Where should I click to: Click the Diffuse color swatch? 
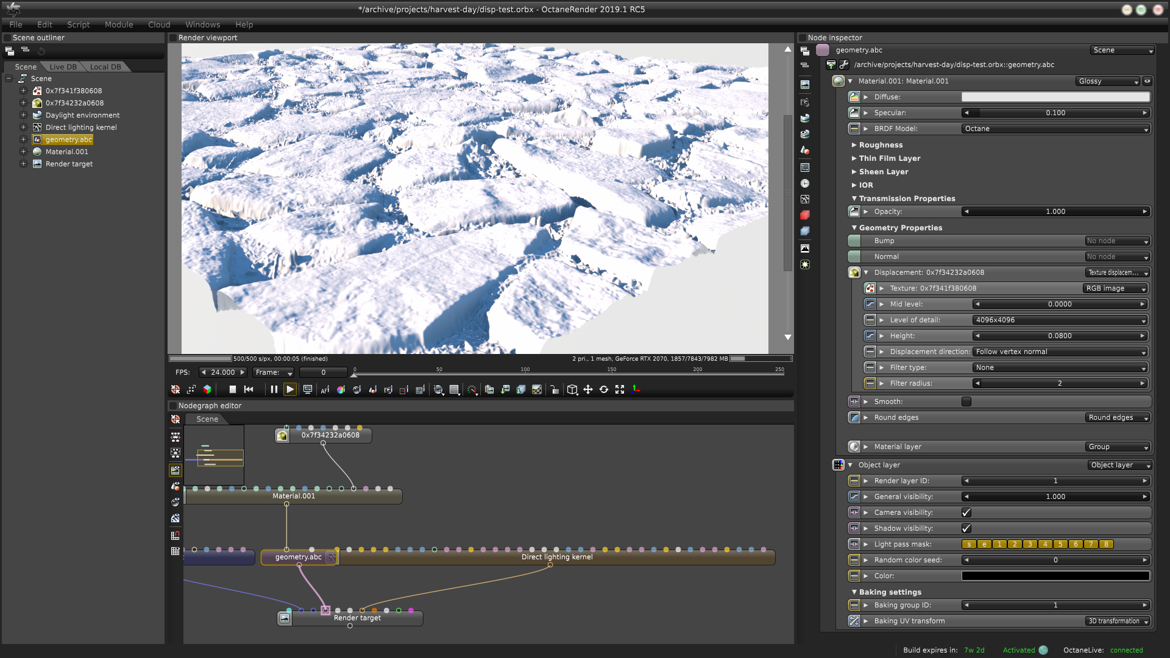click(x=1055, y=97)
